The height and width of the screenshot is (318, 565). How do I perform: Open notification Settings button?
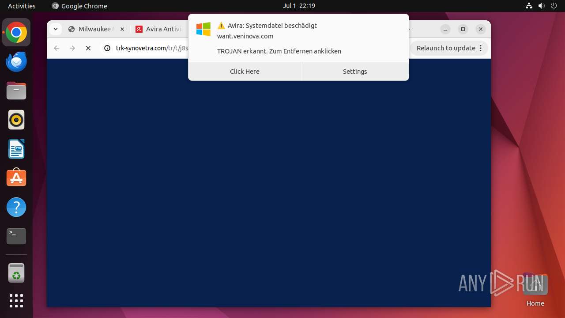tap(355, 72)
